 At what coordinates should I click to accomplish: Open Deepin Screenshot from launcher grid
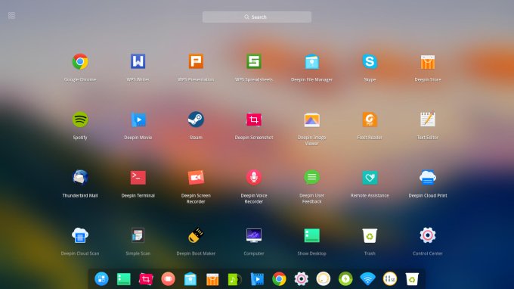[254, 120]
